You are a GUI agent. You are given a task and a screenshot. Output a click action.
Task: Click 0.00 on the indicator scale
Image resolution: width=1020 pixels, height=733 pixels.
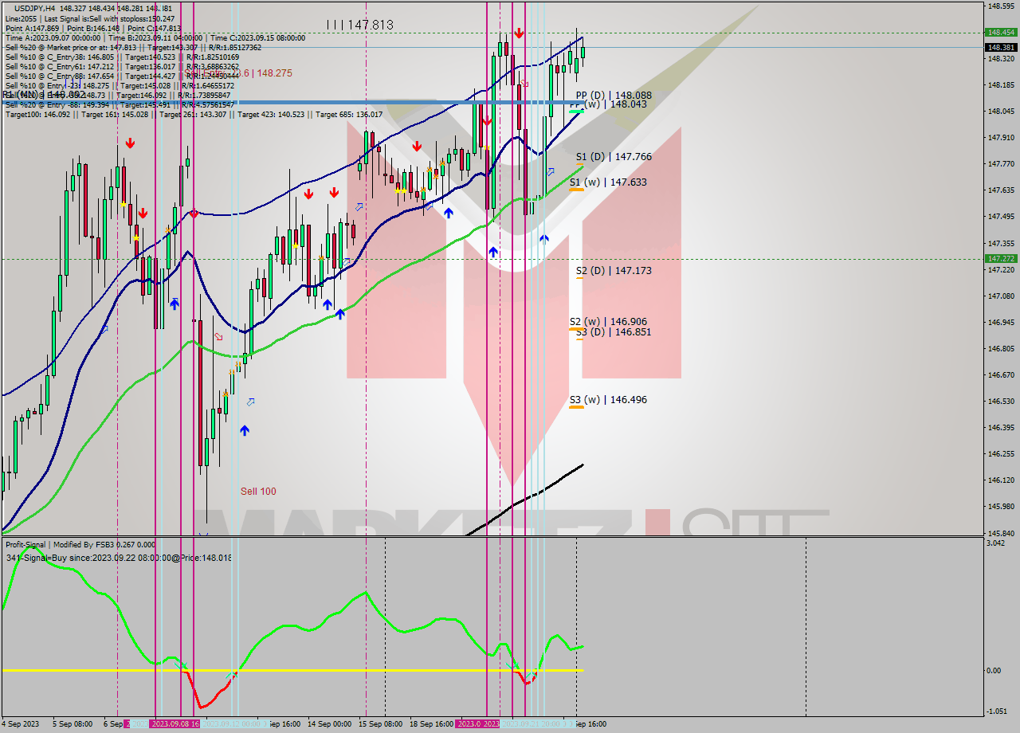pos(994,671)
